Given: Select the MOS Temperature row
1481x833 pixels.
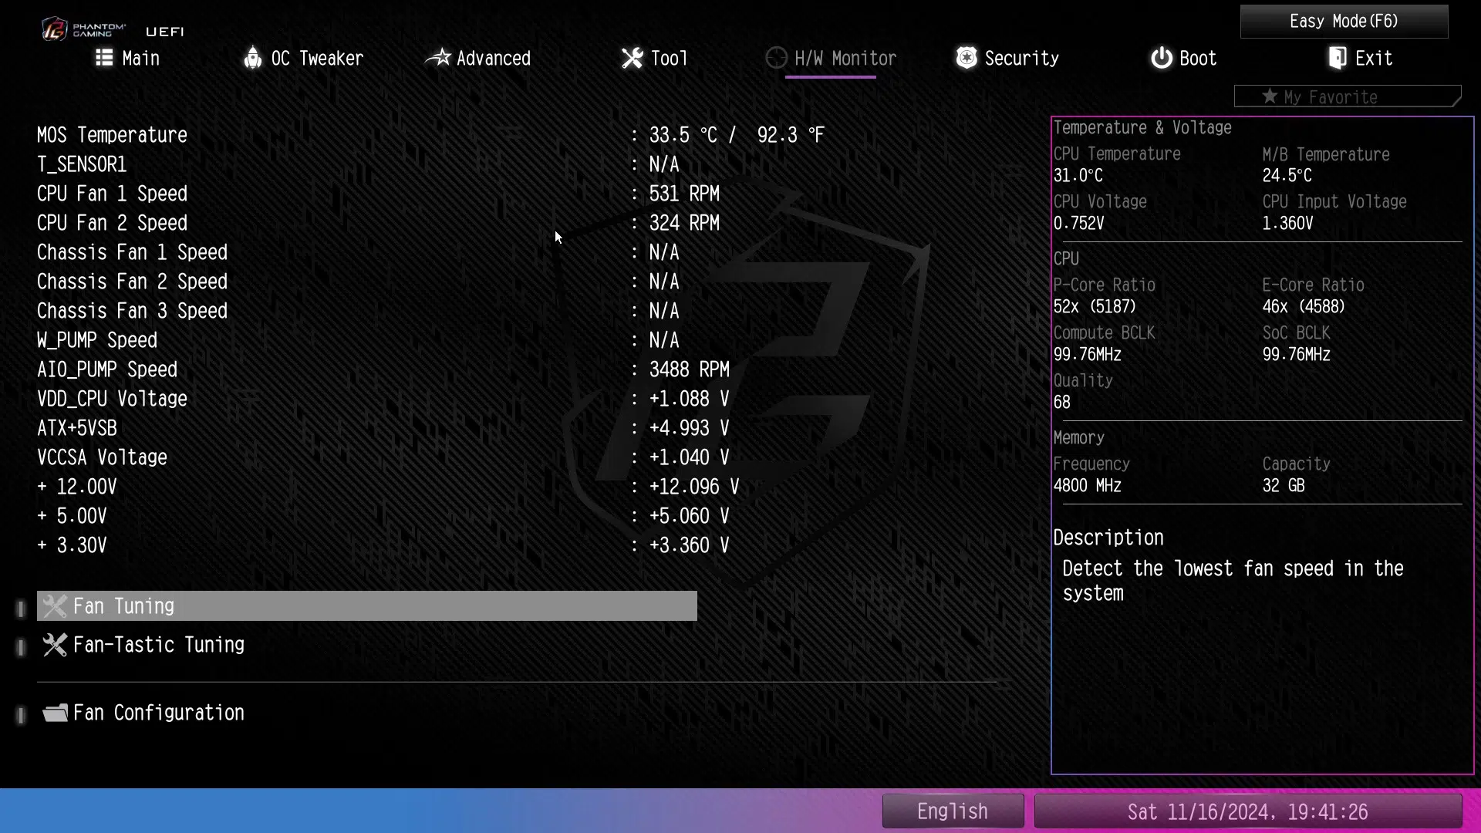Looking at the screenshot, I should click(x=430, y=135).
